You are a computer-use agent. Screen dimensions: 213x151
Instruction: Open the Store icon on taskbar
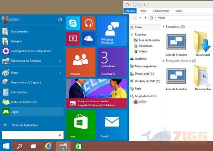[x=78, y=146]
